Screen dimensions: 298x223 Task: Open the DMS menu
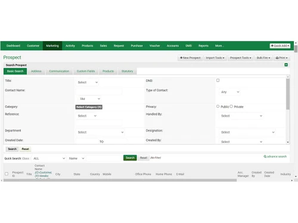pos(188,46)
